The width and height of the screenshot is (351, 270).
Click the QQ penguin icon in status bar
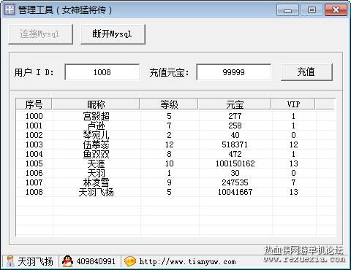[x=67, y=261]
